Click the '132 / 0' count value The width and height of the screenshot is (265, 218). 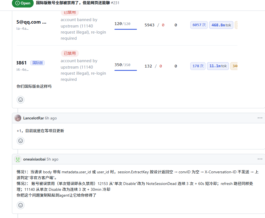(x=153, y=66)
